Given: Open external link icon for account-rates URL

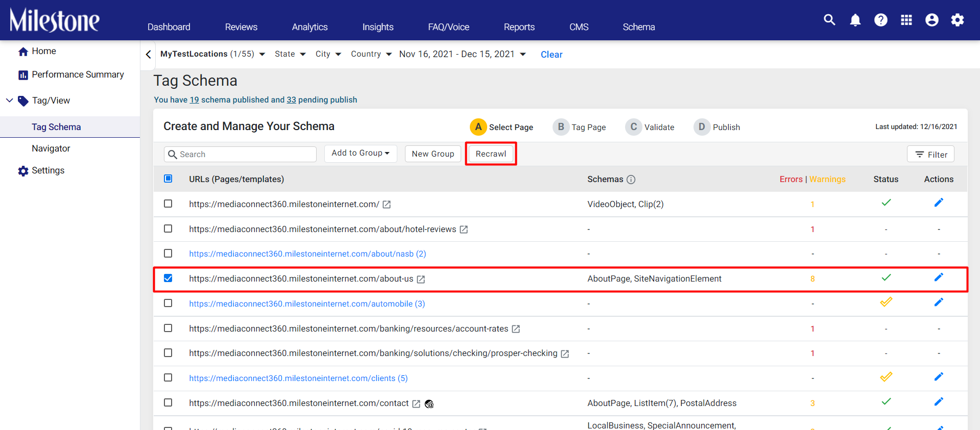Looking at the screenshot, I should click(516, 329).
